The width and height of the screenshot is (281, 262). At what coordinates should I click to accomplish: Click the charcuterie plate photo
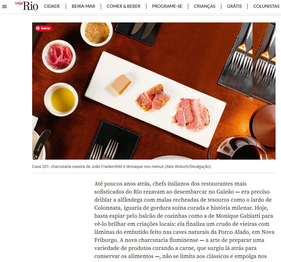[154, 91]
